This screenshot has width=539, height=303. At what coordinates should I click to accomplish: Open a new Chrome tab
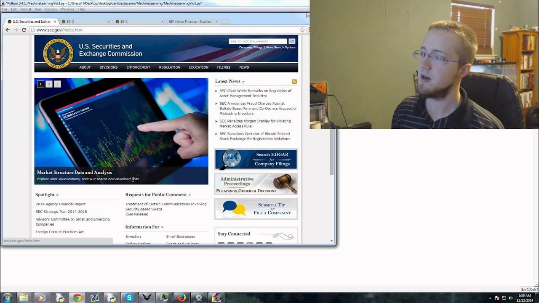[226, 21]
